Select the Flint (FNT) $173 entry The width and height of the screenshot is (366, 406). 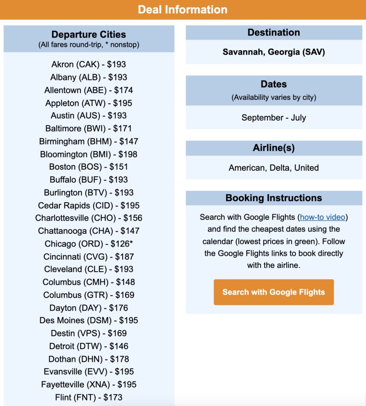point(89,397)
